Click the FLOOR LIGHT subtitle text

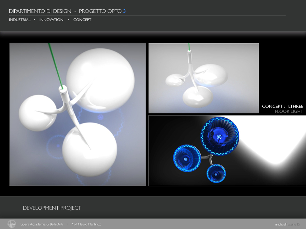click(289, 111)
